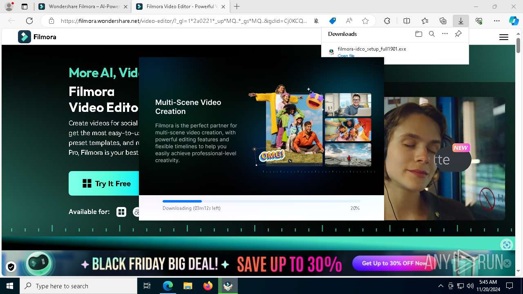This screenshot has height=294, width=523.
Task: Open Task View on the taskbar
Action: coord(147,286)
